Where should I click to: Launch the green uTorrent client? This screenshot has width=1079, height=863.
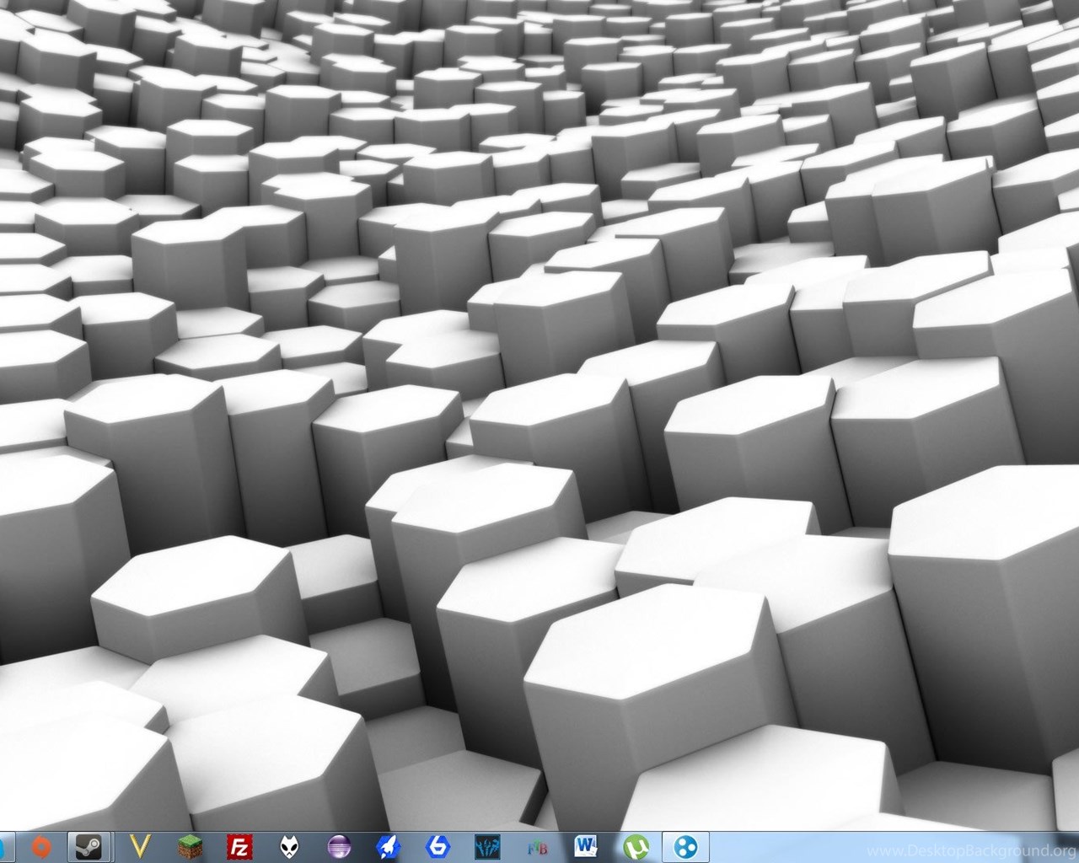pos(635,846)
